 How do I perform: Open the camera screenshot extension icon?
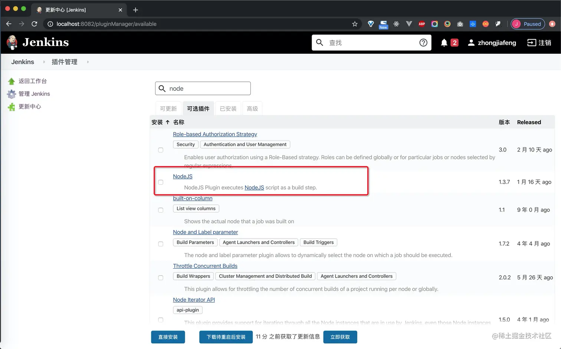[x=460, y=24]
